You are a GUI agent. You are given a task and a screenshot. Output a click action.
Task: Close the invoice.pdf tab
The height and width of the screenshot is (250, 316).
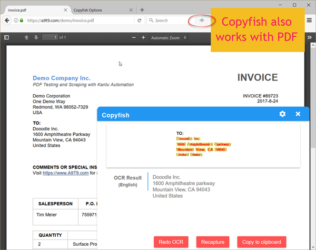(66, 10)
